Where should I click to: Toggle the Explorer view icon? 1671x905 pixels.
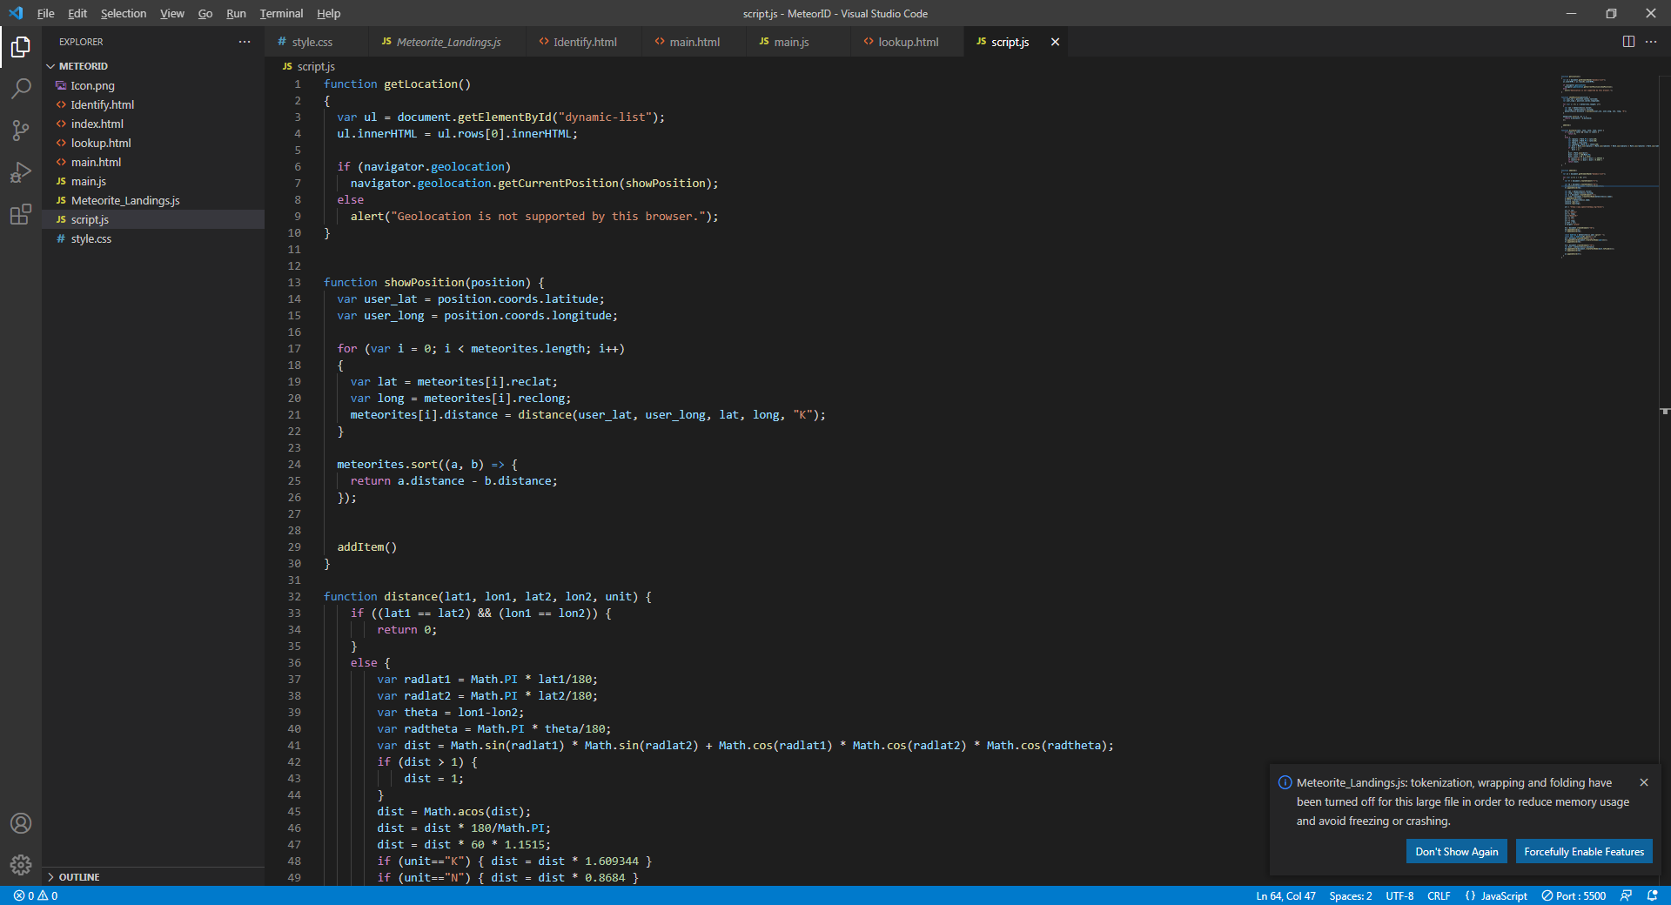point(21,47)
